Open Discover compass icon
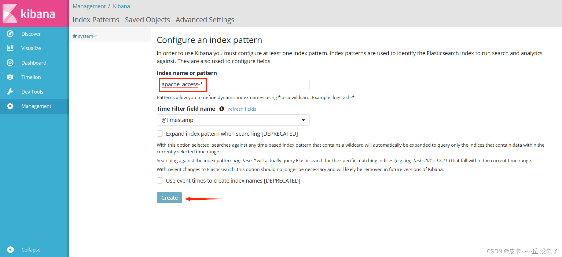Image resolution: width=562 pixels, height=257 pixels. (x=10, y=34)
